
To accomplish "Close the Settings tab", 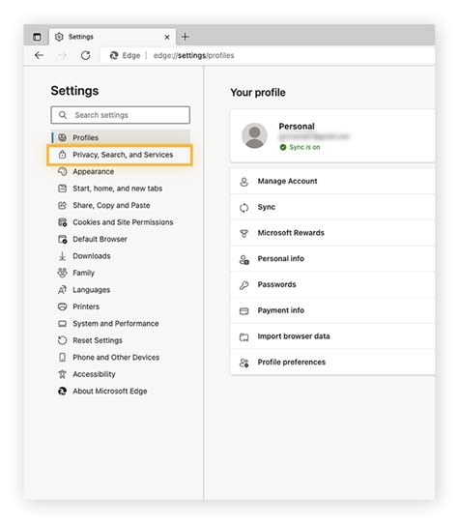I will (167, 37).
